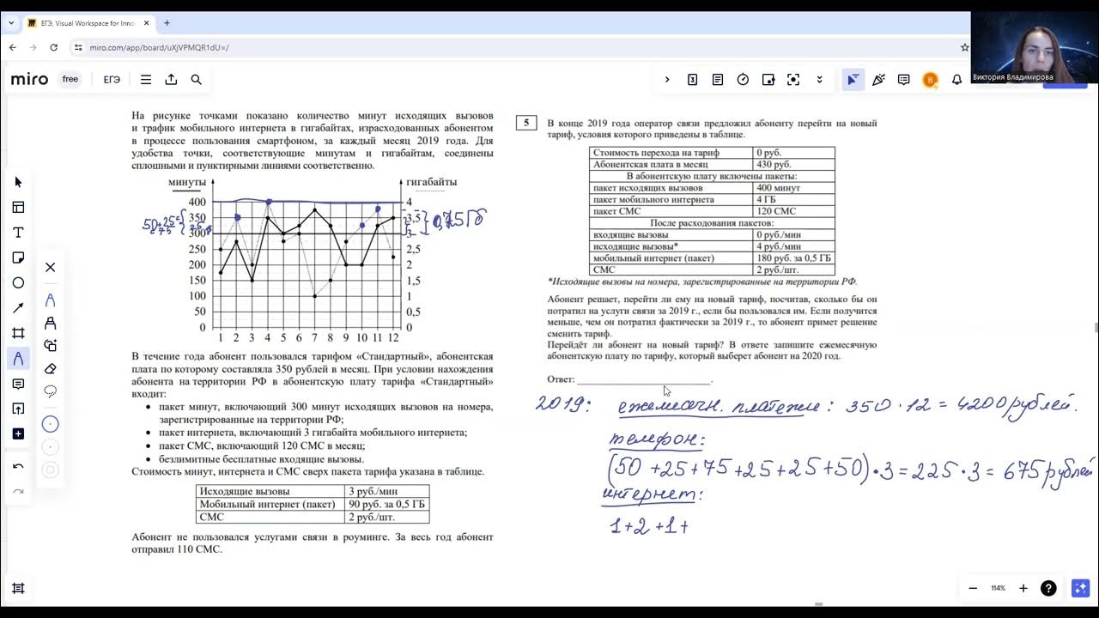This screenshot has width=1099, height=618.
Task: Undo the last action
Action: (18, 466)
